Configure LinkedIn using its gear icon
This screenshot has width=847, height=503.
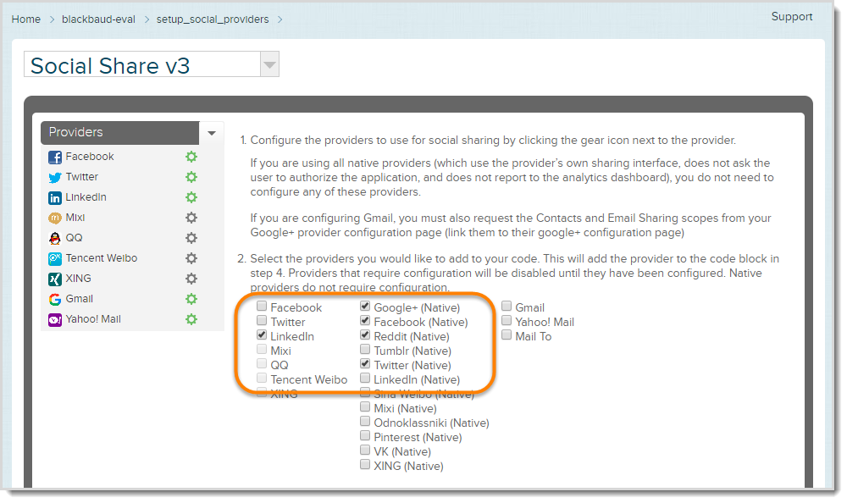coord(191,197)
